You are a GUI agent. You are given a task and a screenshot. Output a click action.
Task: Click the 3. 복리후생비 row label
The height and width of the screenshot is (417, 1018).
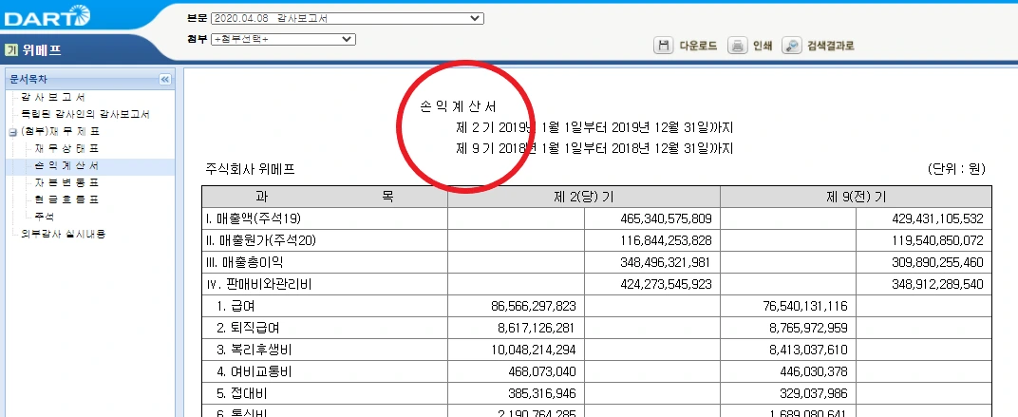254,351
